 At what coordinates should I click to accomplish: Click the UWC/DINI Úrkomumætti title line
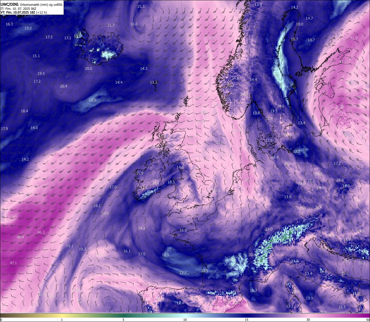pyautogui.click(x=32, y=5)
